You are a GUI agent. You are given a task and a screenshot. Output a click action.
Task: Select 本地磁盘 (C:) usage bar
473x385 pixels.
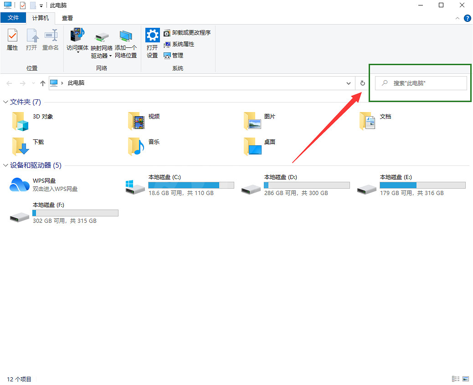(191, 185)
